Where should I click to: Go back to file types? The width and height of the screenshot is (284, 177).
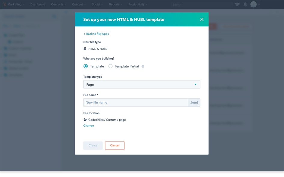click(96, 34)
